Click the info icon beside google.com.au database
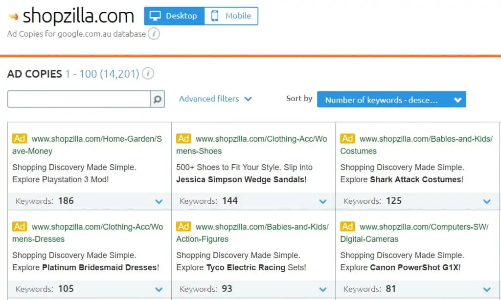Image resolution: width=501 pixels, height=300 pixels. tap(154, 34)
